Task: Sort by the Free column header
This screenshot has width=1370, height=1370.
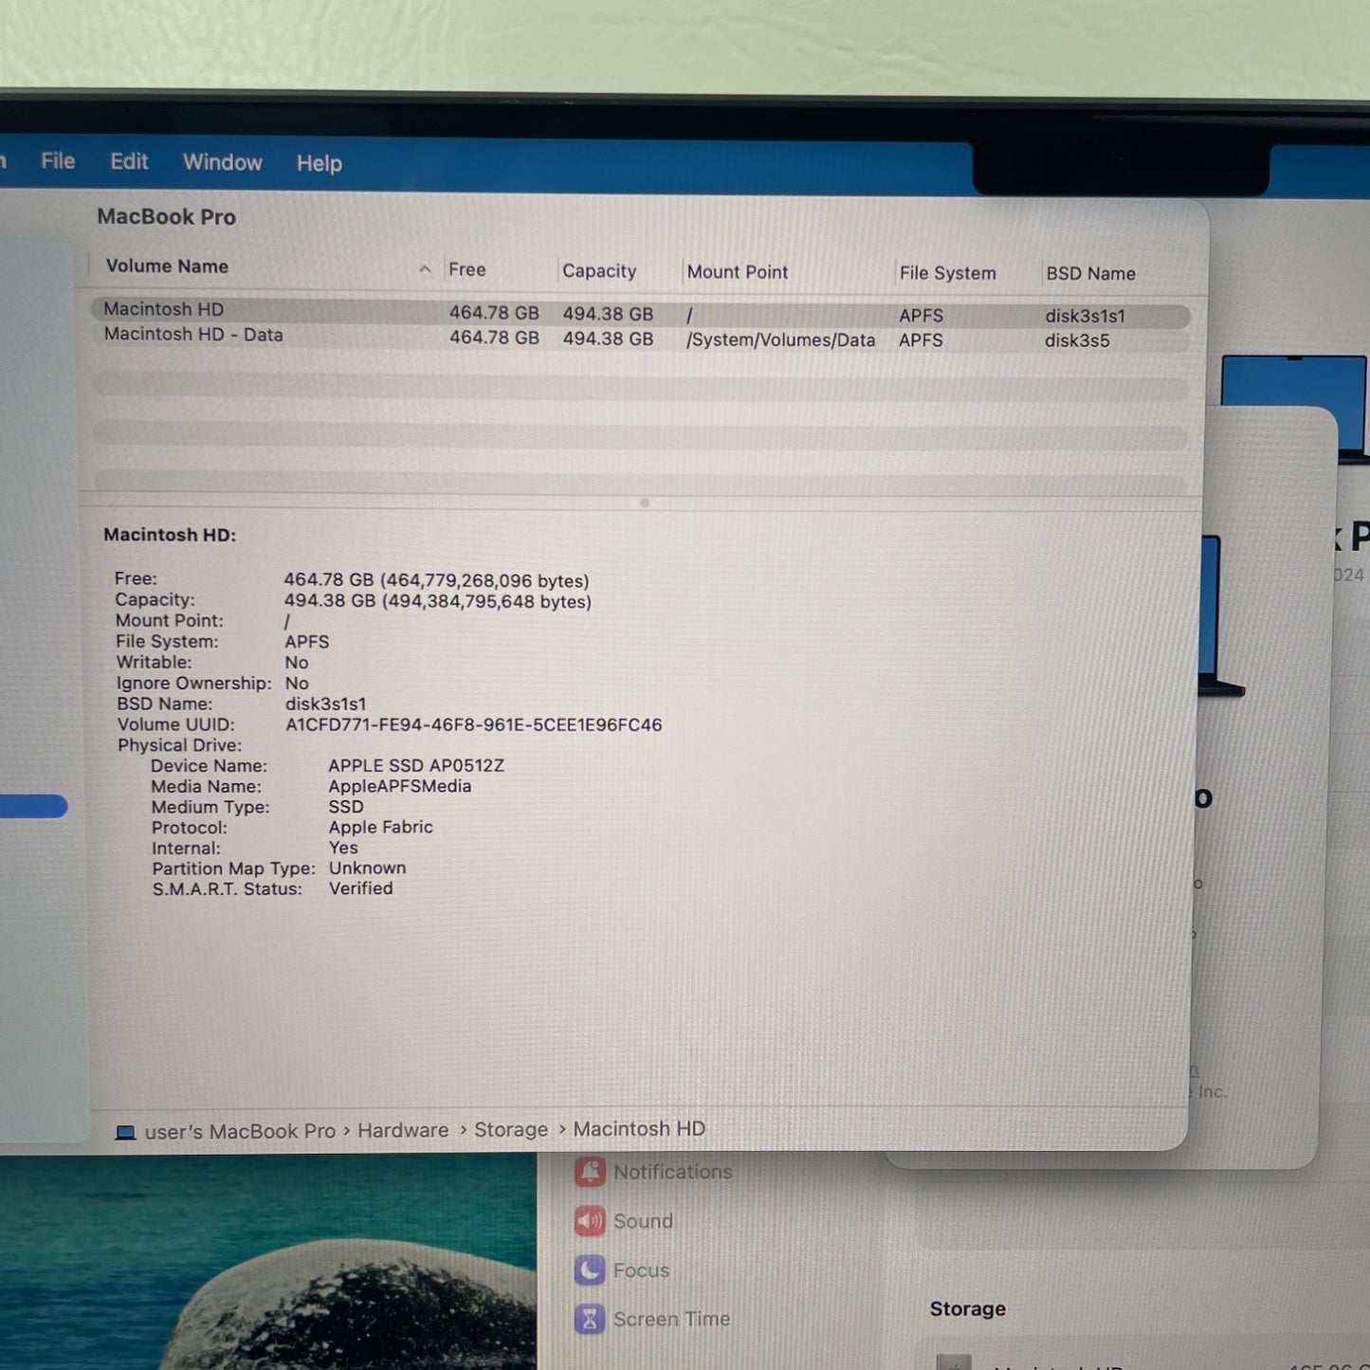Action: click(467, 270)
